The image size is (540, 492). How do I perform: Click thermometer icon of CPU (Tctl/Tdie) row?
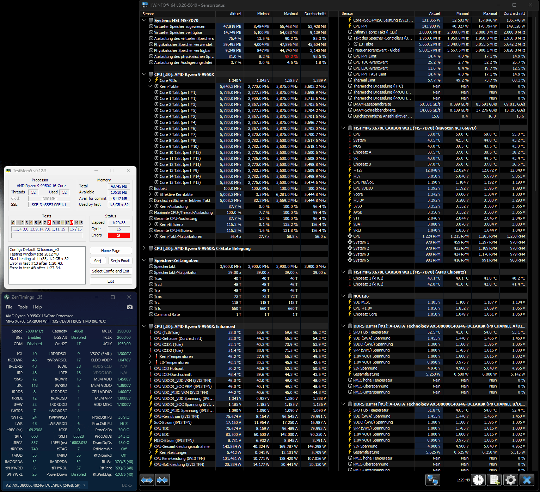click(x=151, y=332)
